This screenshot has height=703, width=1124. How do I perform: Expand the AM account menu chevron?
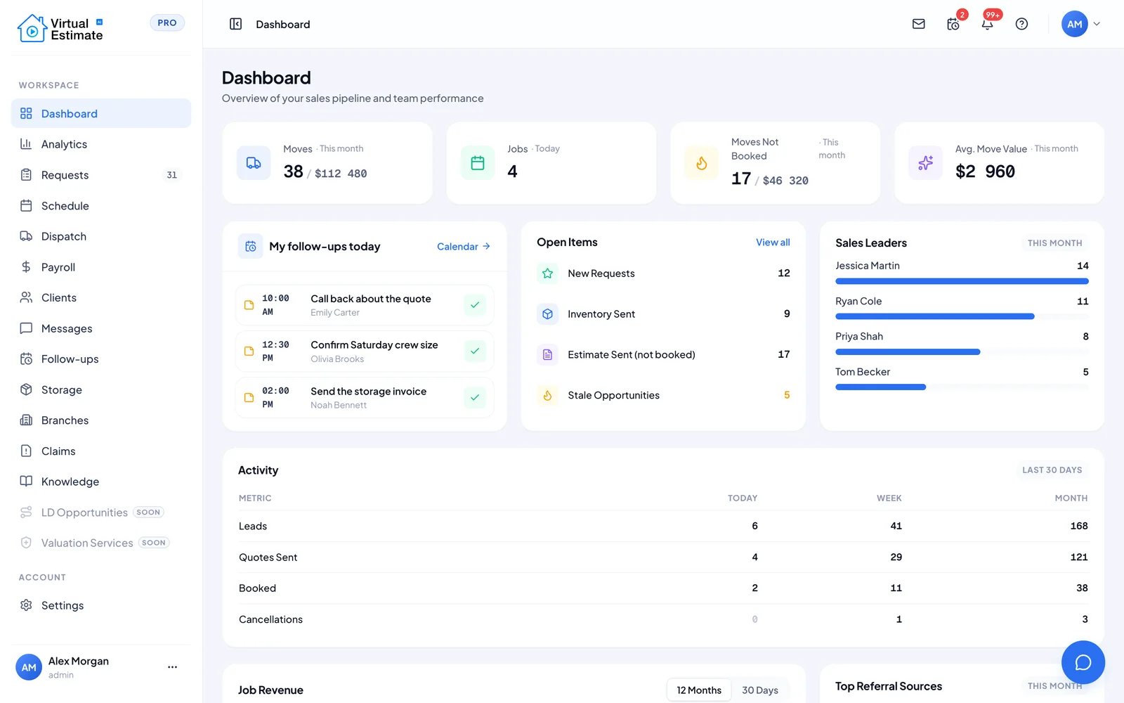[x=1097, y=24]
